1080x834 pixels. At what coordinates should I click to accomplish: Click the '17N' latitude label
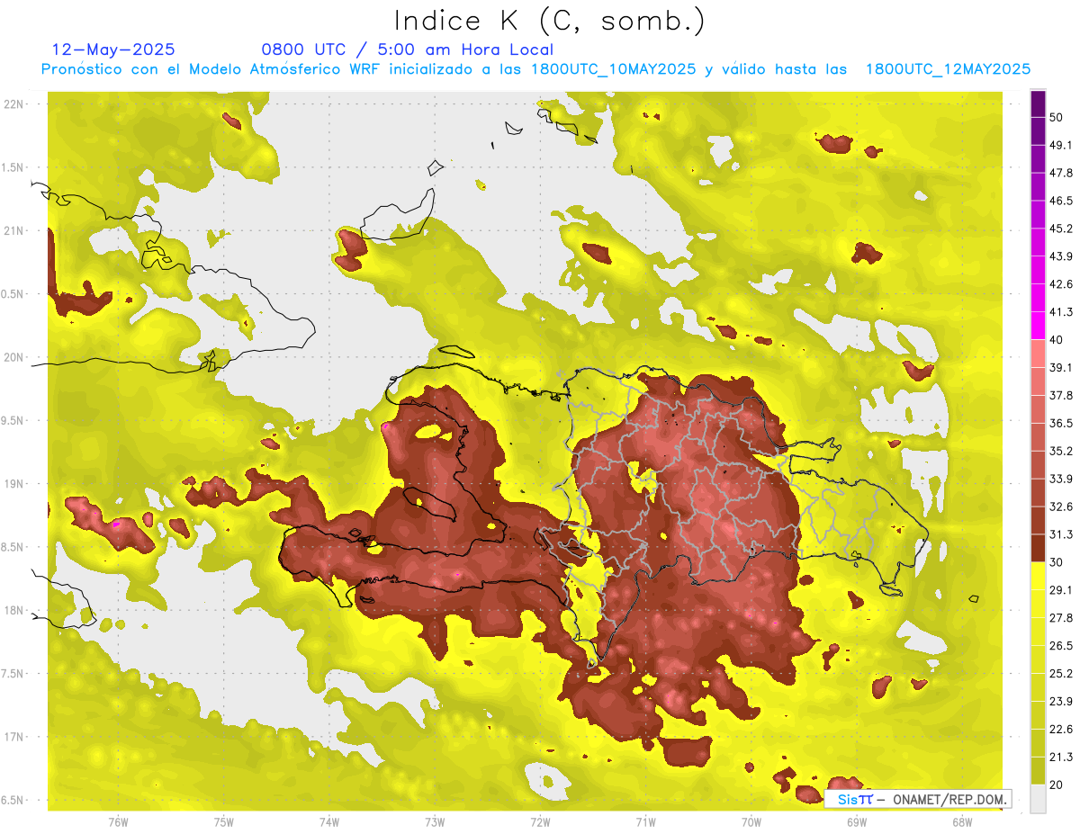pyautogui.click(x=15, y=737)
